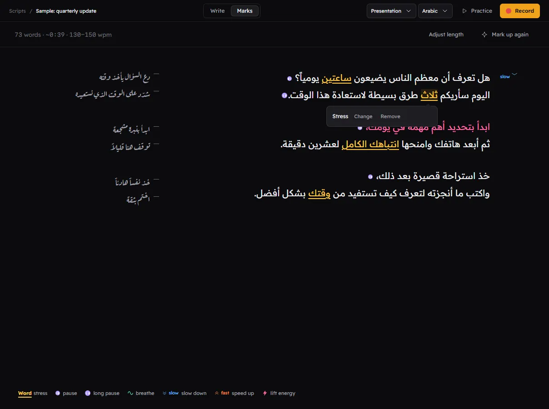Click the pause marker after يومك،
This screenshot has height=409, width=549.
tap(360, 128)
